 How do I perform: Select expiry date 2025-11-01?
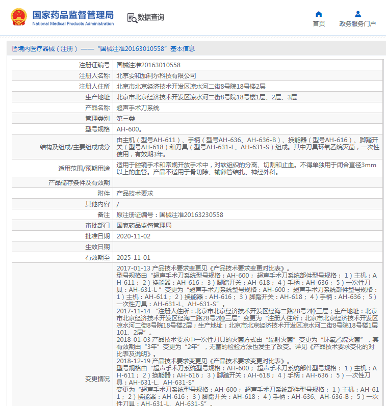click(x=133, y=258)
